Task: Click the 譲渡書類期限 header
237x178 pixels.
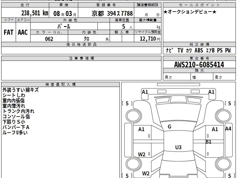Action: (x=148, y=5)
